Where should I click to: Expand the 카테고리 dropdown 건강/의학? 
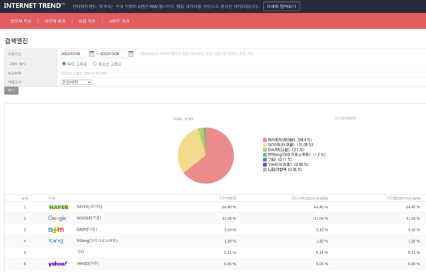tap(76, 82)
